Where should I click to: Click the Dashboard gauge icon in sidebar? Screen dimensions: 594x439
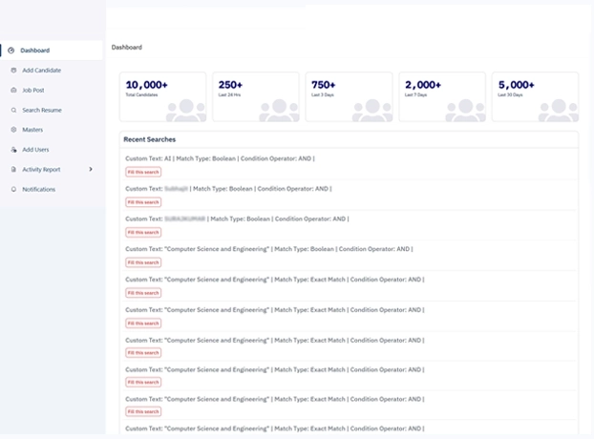pyautogui.click(x=11, y=51)
